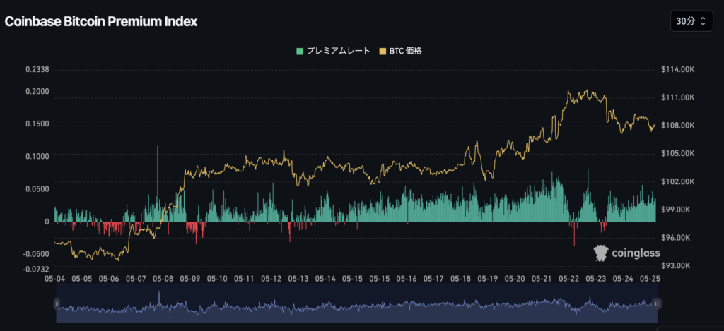Viewport: 724px width, 331px height.
Task: Click the 05-07 date label
Action: pyautogui.click(x=136, y=279)
